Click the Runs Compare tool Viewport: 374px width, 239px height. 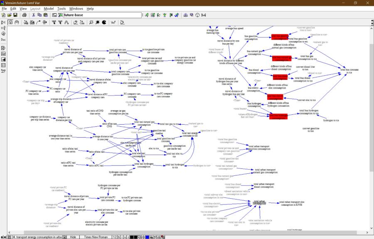point(3,71)
